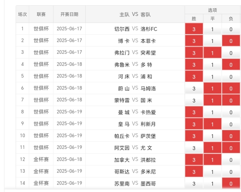Screen dimensions: 241x192
Task: Click the 场次 column header
Action: point(22,14)
